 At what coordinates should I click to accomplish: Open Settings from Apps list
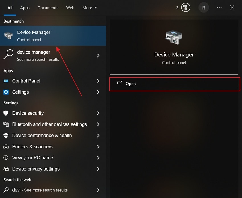tap(53, 92)
